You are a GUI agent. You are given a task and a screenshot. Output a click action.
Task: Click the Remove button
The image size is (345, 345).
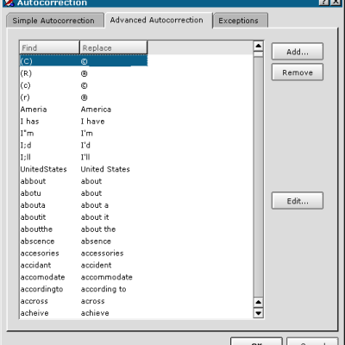tap(298, 72)
